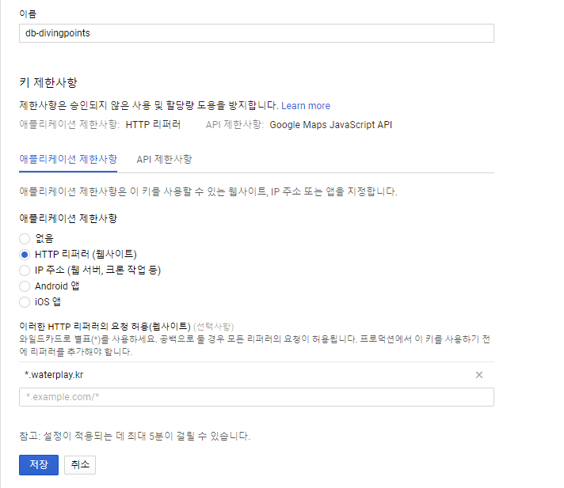Choose the Android 앱 restriction
This screenshot has height=488, width=564.
25,286
